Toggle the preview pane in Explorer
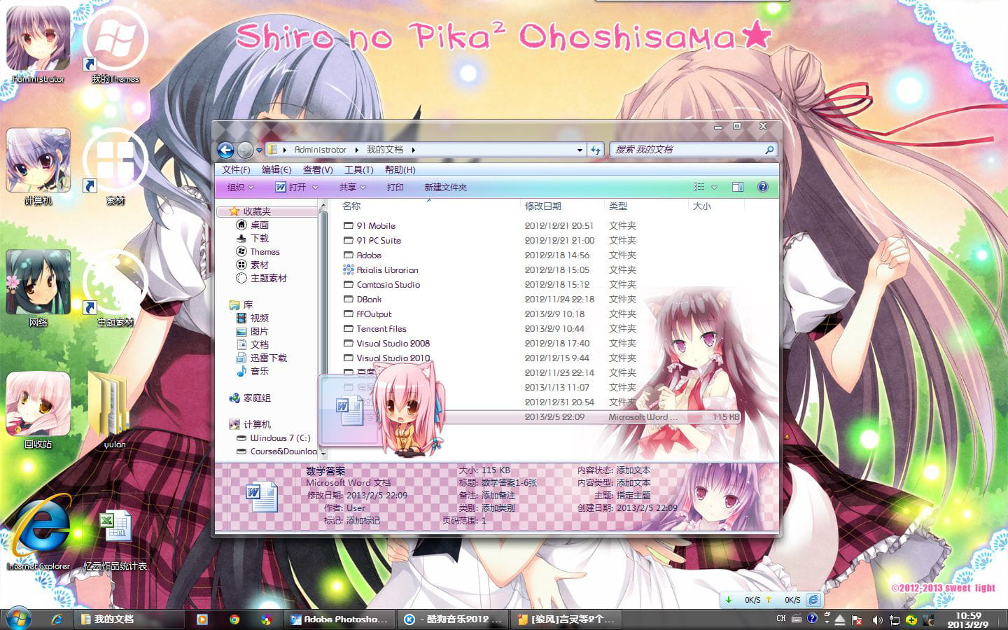This screenshot has height=630, width=1008. pyautogui.click(x=737, y=186)
